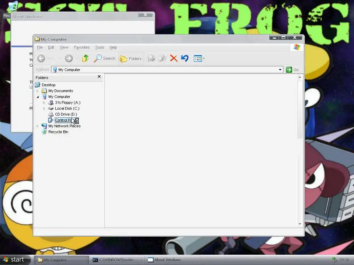Select My Computer in folder tree
Viewport: 354px width, 265px height.
(x=59, y=97)
